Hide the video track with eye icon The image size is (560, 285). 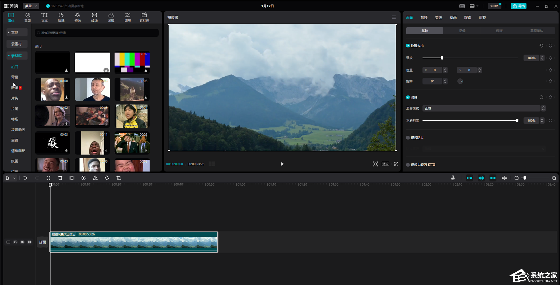[x=22, y=242]
